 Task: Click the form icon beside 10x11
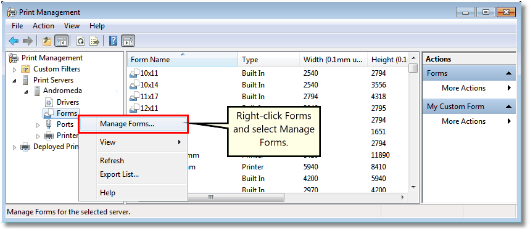click(135, 73)
